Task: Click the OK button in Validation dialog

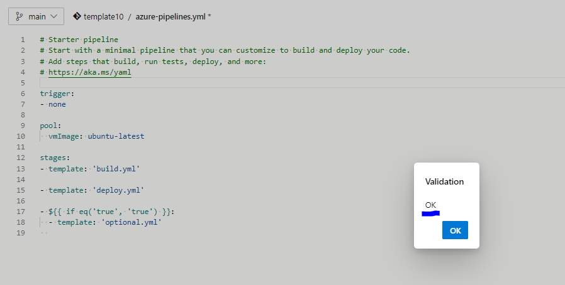Action: coord(455,230)
